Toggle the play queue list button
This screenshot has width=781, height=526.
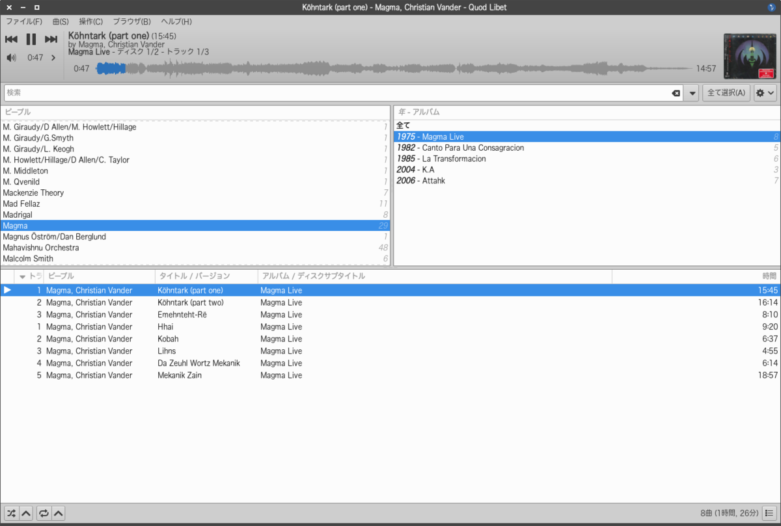point(769,513)
